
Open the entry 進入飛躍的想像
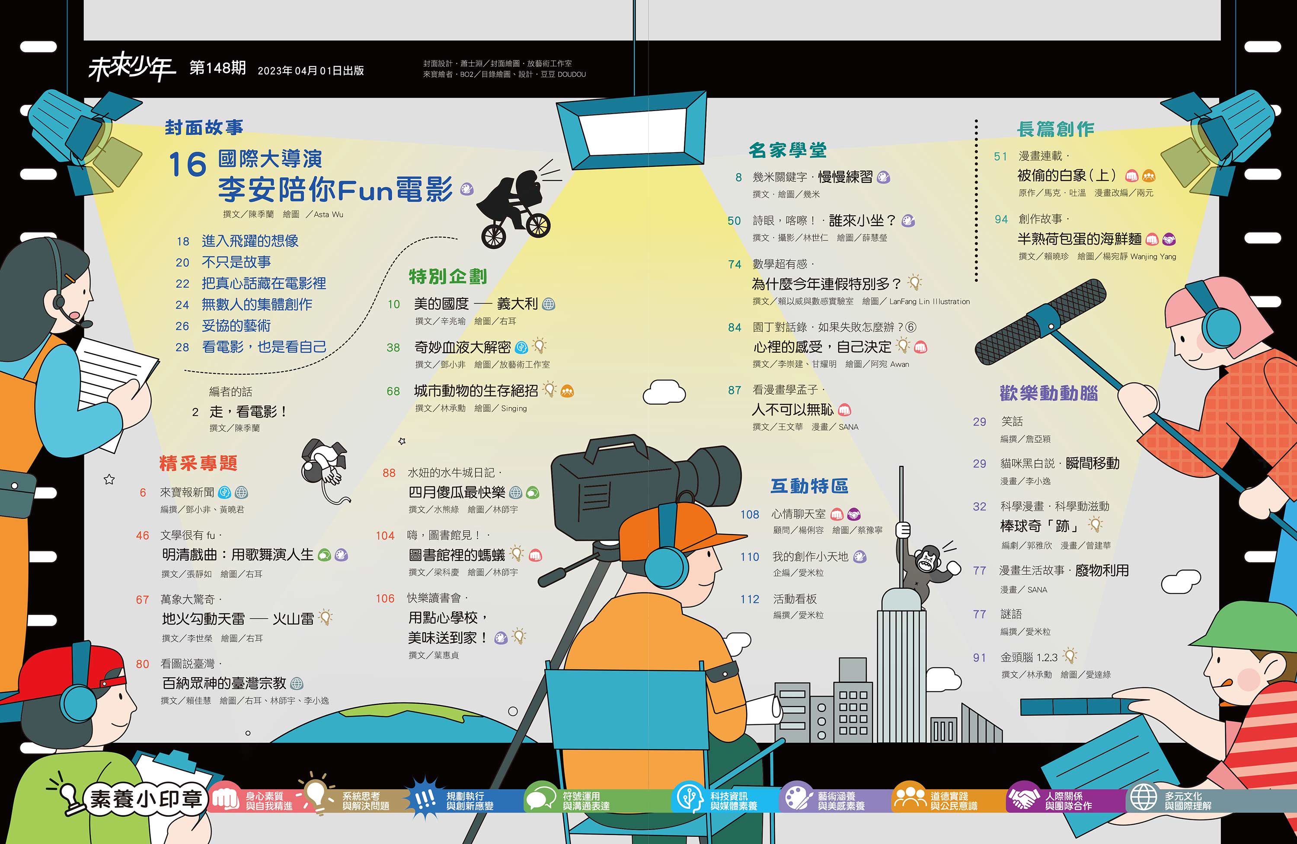click(250, 241)
